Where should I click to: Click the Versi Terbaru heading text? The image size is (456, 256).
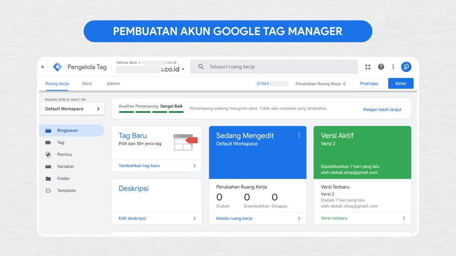point(335,187)
